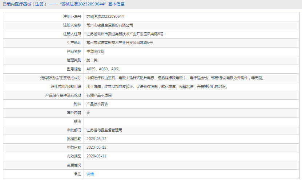Select the 结构及组成 description text
302x181 pixels.
click(x=176, y=78)
